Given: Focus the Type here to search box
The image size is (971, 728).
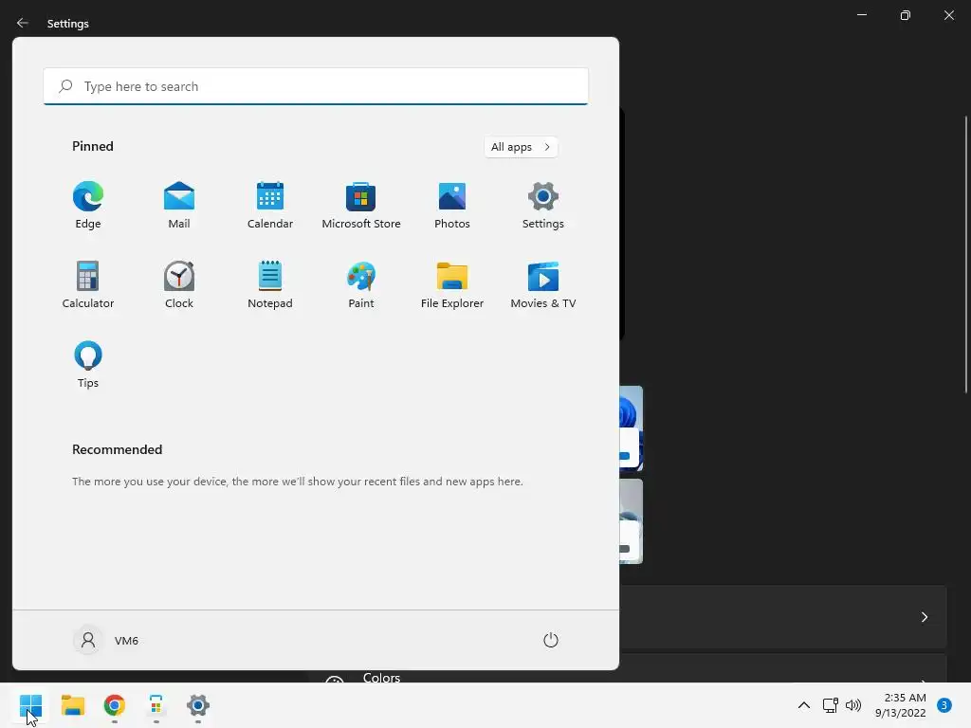Looking at the screenshot, I should click(x=316, y=86).
